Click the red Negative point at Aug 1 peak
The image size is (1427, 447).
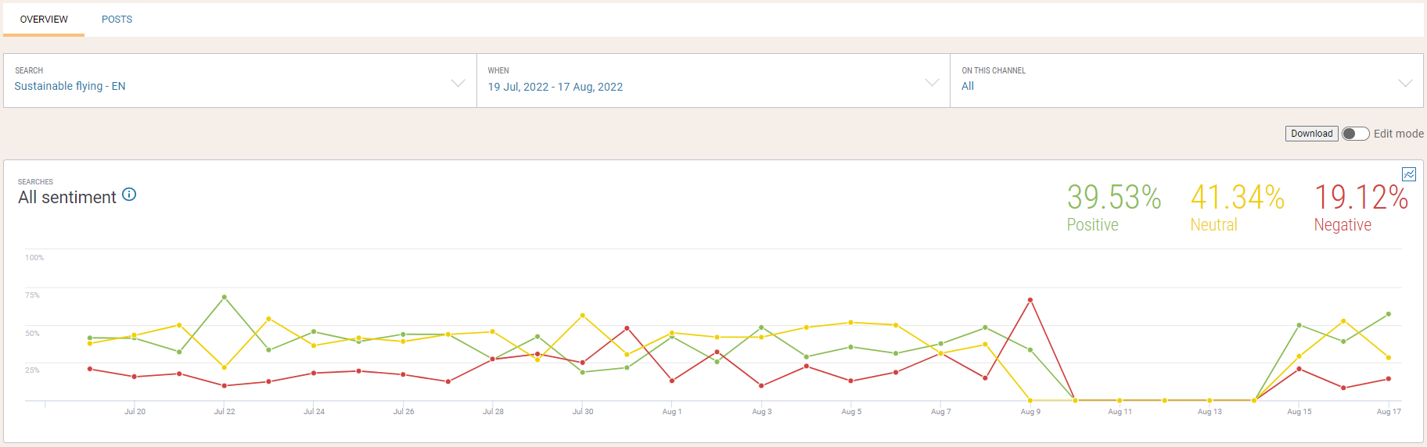(627, 328)
